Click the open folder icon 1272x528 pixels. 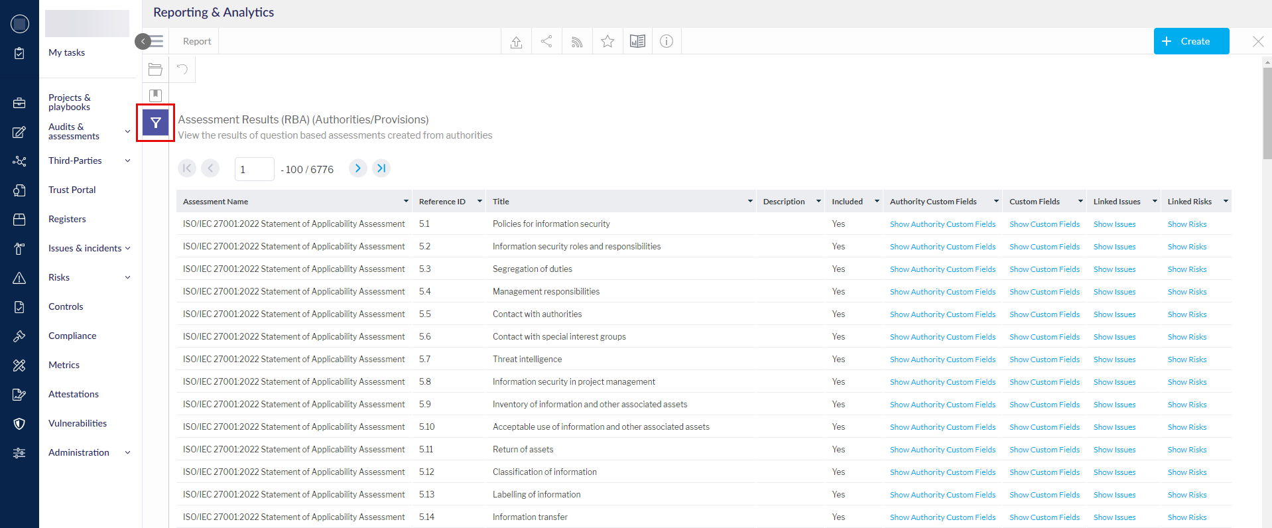click(x=156, y=69)
